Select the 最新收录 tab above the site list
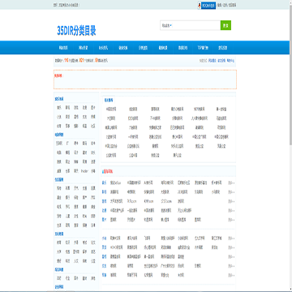The height and width of the screenshot is (292, 292). click(x=108, y=100)
